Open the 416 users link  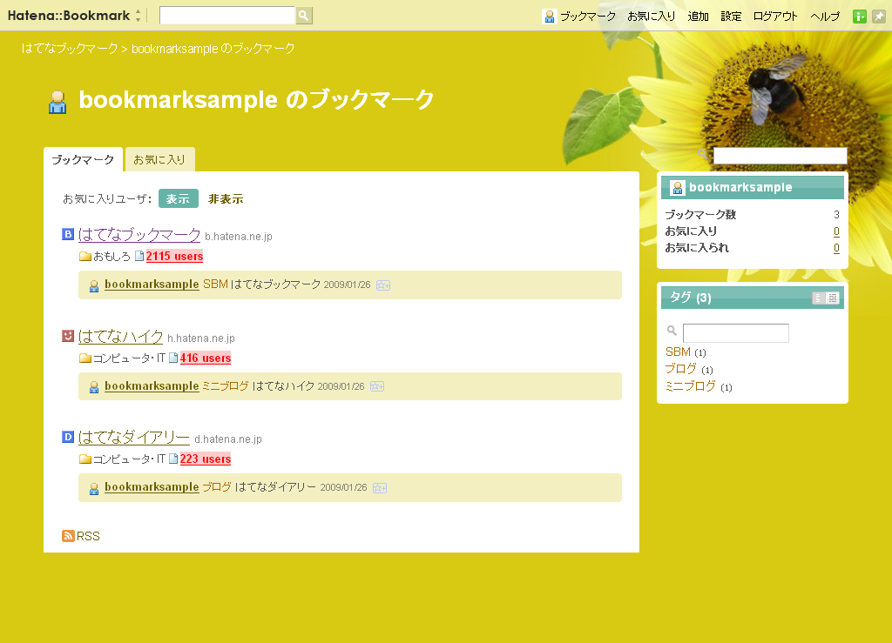click(x=206, y=358)
